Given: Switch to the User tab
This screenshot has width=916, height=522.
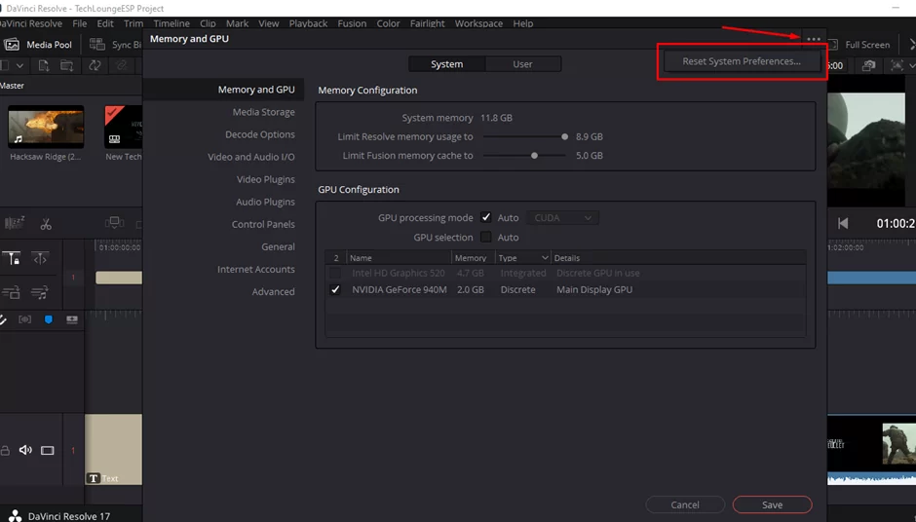Looking at the screenshot, I should click(523, 63).
